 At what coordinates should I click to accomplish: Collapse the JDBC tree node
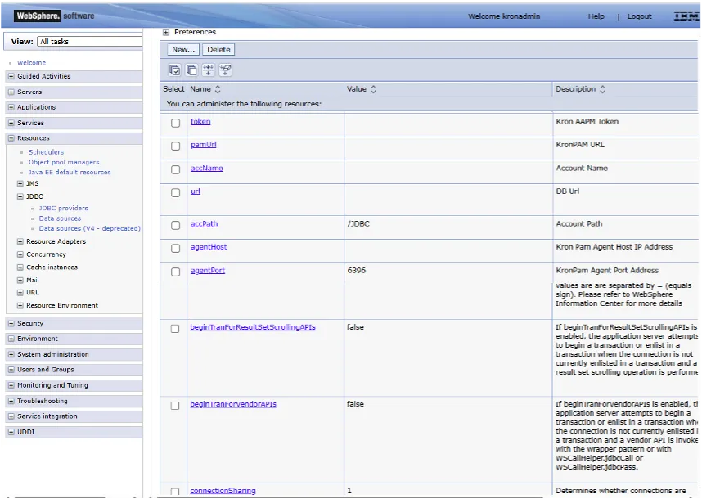(20, 196)
